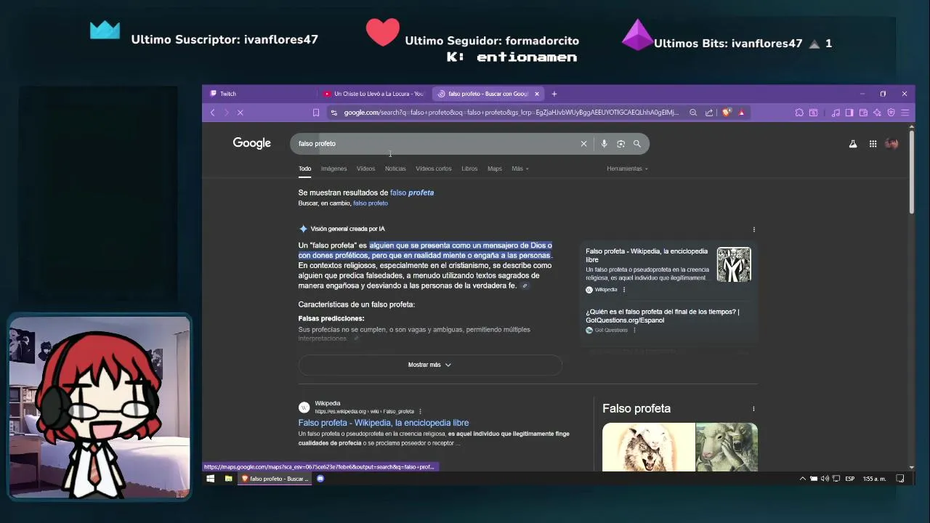This screenshot has height=523, width=930.
Task: Open Wikipedia source card three-dot menu
Action: (x=623, y=290)
